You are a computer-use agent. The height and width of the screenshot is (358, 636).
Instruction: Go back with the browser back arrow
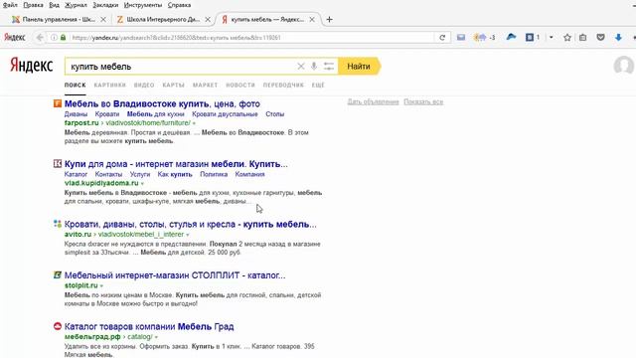click(40, 38)
